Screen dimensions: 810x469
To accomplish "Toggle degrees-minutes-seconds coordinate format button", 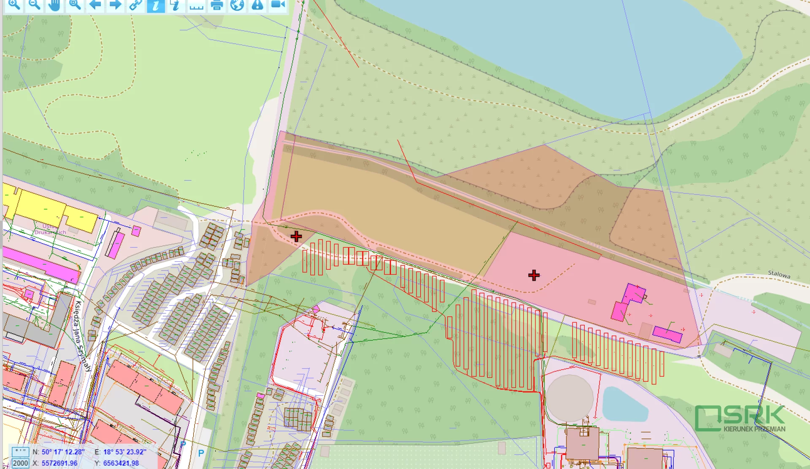I will (20, 452).
